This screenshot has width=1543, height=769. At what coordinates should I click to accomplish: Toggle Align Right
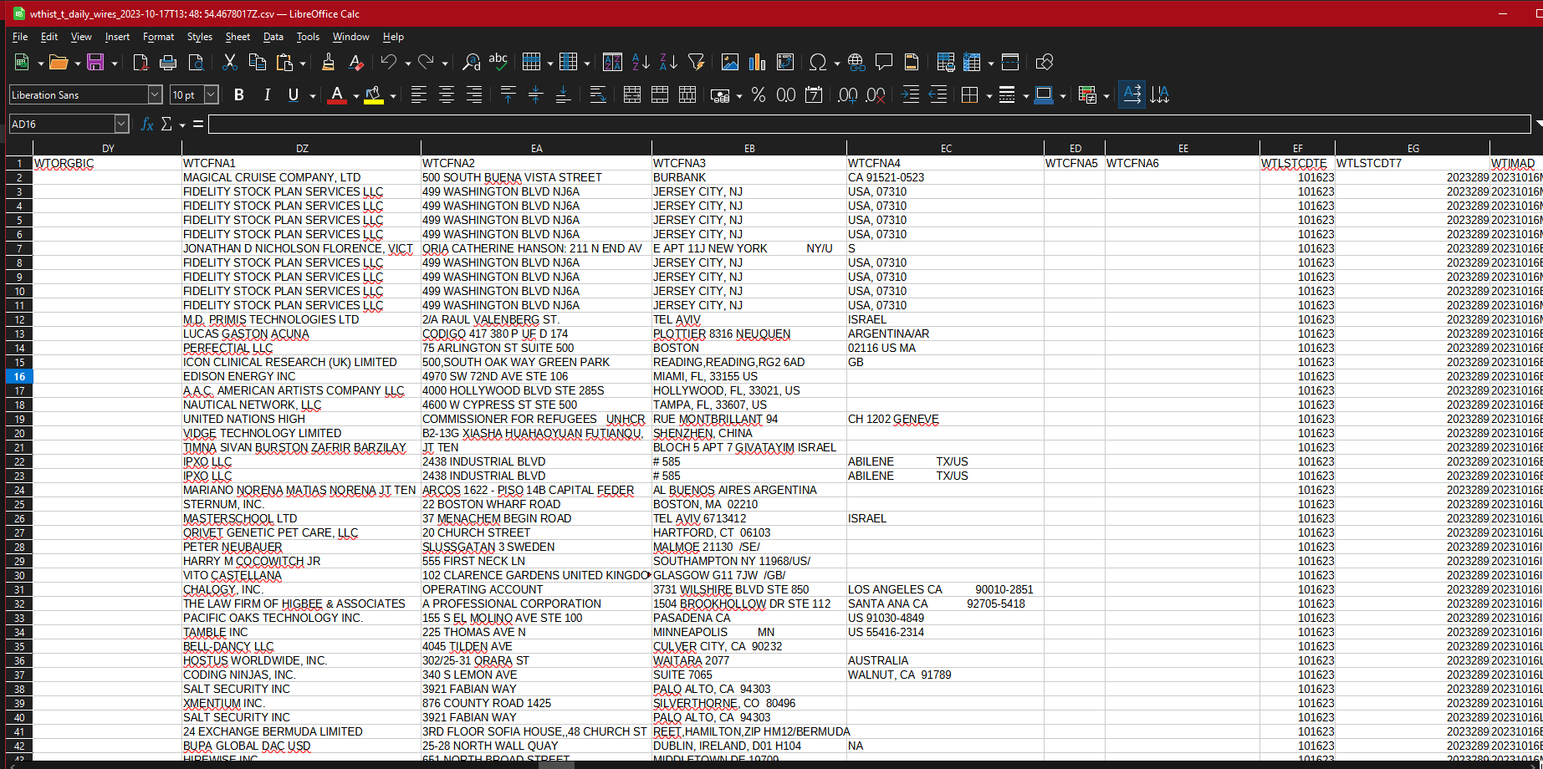[474, 94]
